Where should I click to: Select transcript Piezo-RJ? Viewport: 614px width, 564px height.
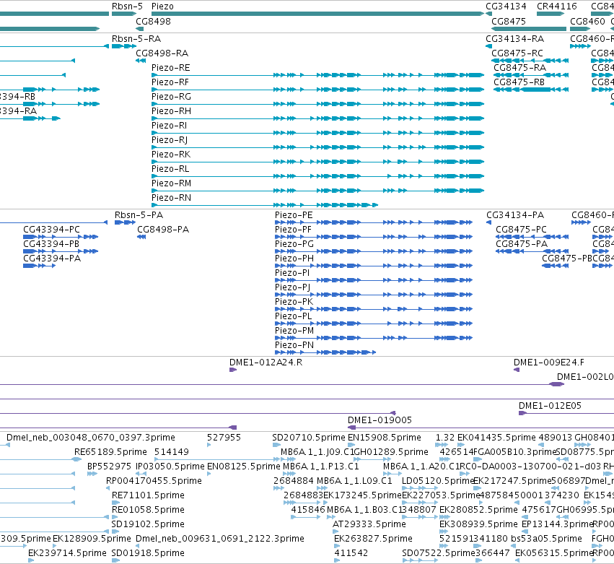click(x=170, y=140)
